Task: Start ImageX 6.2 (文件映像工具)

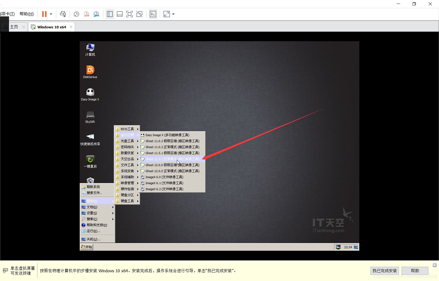Action: tap(172, 189)
